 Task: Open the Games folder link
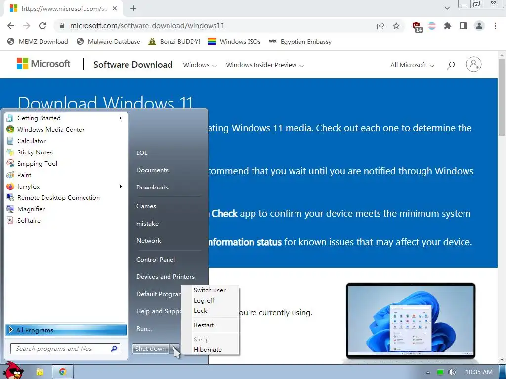click(146, 206)
